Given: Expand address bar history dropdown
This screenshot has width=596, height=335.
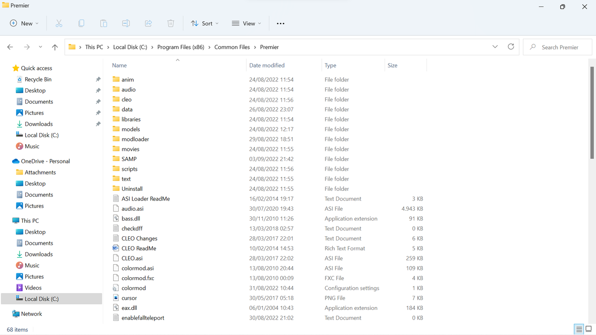Looking at the screenshot, I should click(495, 47).
